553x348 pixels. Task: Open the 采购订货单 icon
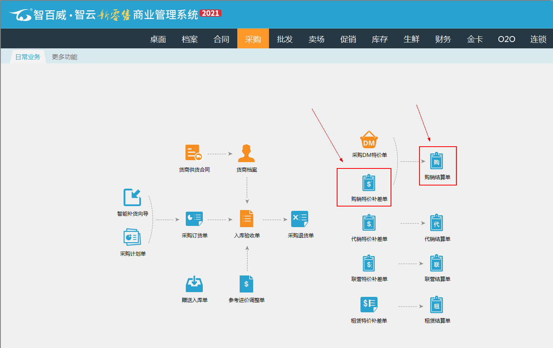(194, 219)
